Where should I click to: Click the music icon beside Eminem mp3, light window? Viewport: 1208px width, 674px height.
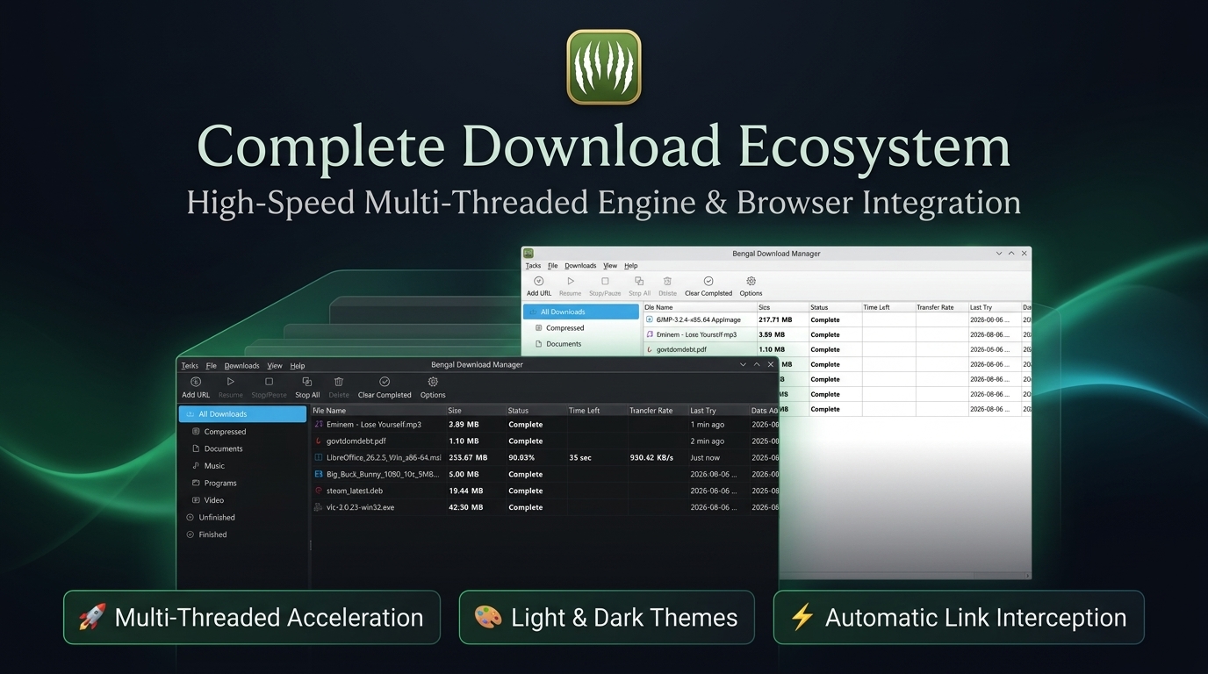[650, 335]
